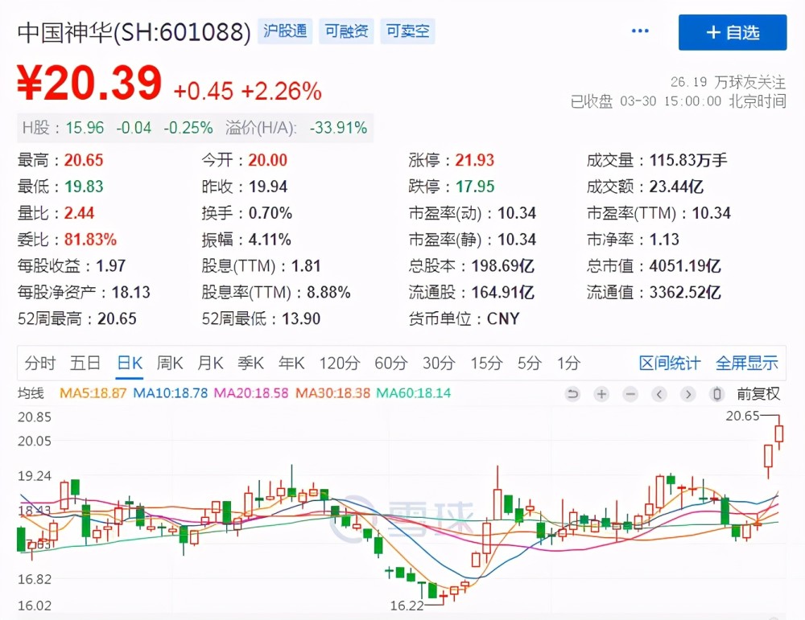Click the 振幅 value 4.11%
Screen dimensions: 805x620
click(270, 240)
